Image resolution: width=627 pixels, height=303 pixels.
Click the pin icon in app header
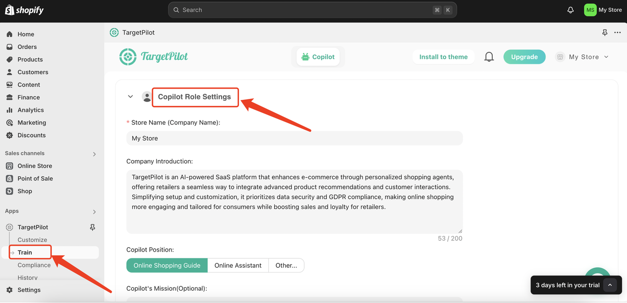pos(605,32)
